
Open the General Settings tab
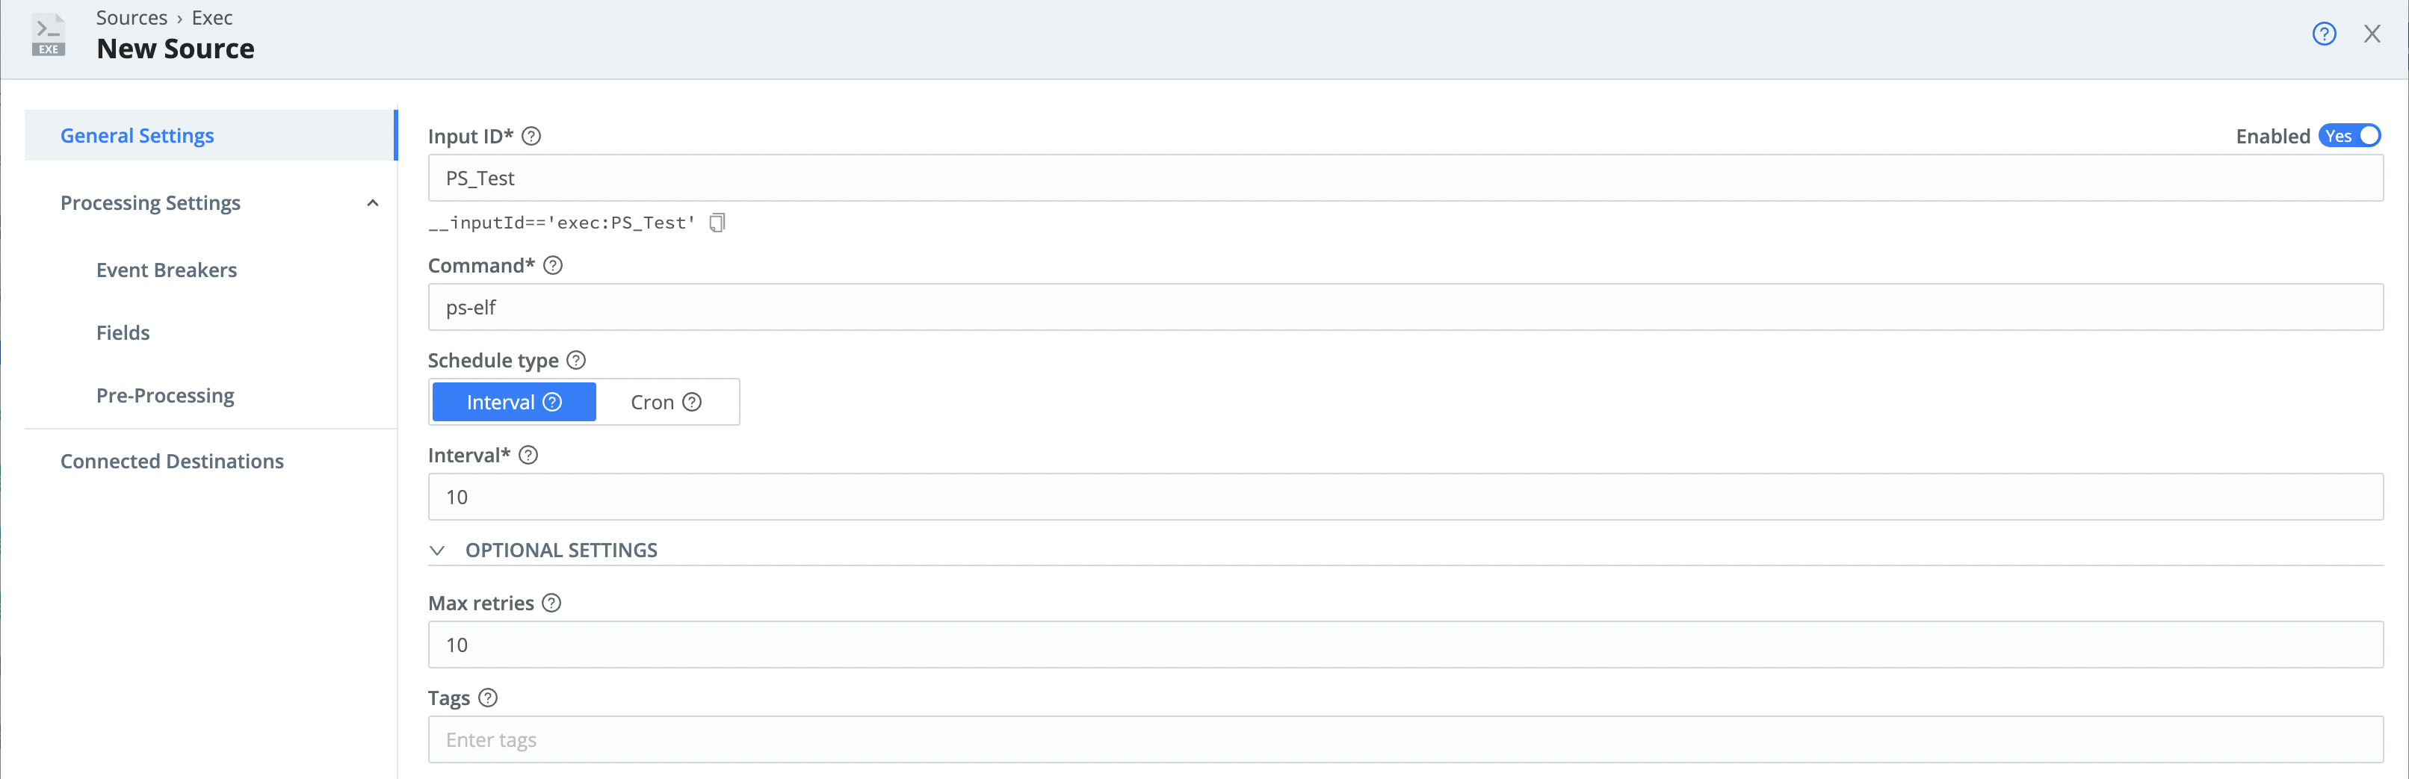coord(137,134)
